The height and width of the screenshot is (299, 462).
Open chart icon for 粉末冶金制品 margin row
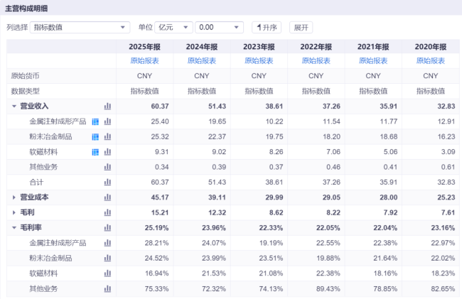[107, 258]
